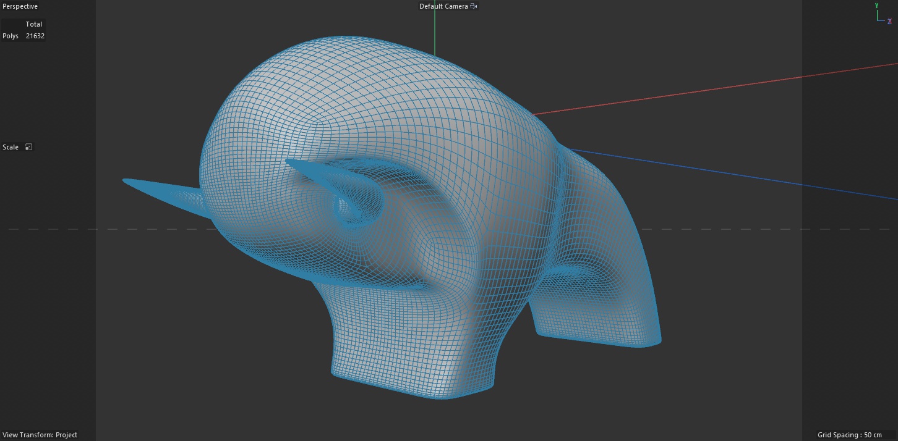
Task: Click the Polys row label
Action: pos(11,36)
